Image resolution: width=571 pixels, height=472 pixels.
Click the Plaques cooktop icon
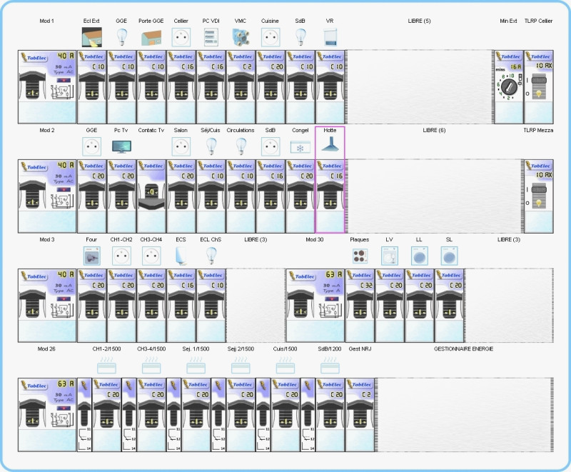coord(360,256)
